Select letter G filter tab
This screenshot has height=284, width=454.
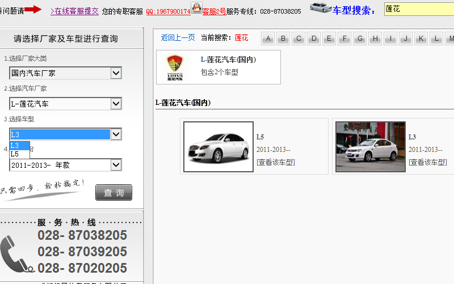[360, 39]
